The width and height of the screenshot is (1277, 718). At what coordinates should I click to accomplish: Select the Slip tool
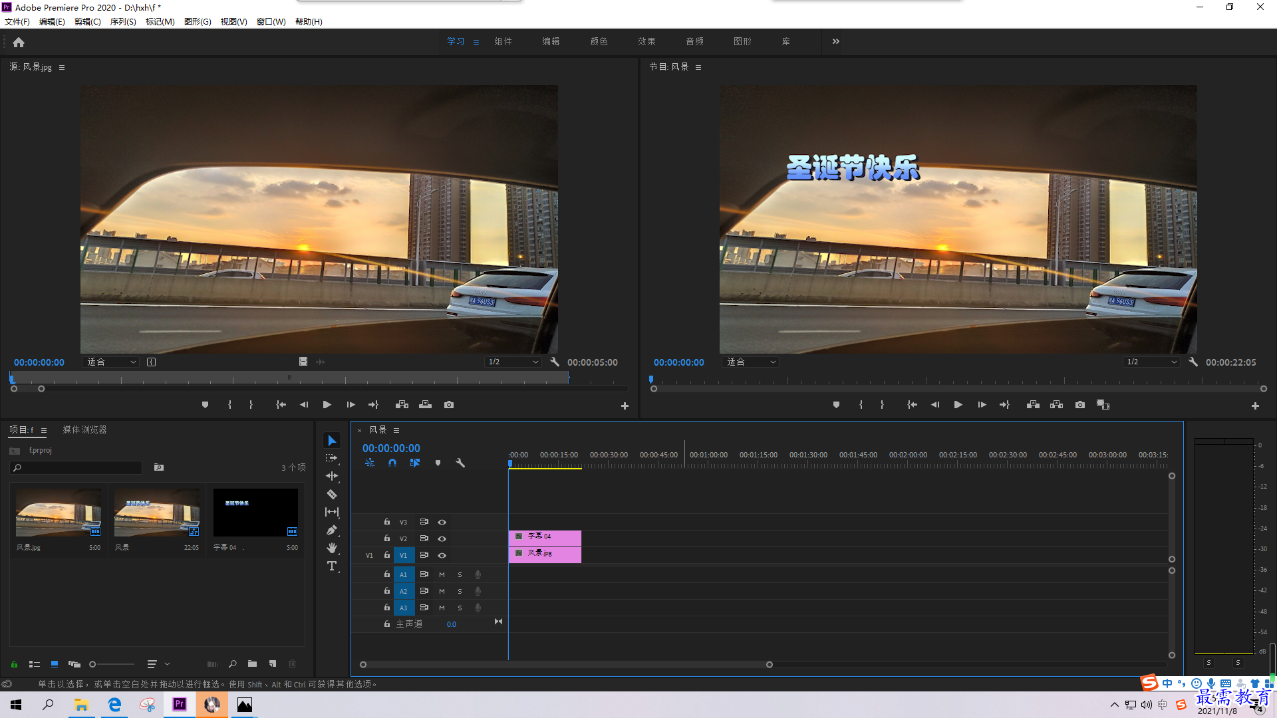coord(332,512)
